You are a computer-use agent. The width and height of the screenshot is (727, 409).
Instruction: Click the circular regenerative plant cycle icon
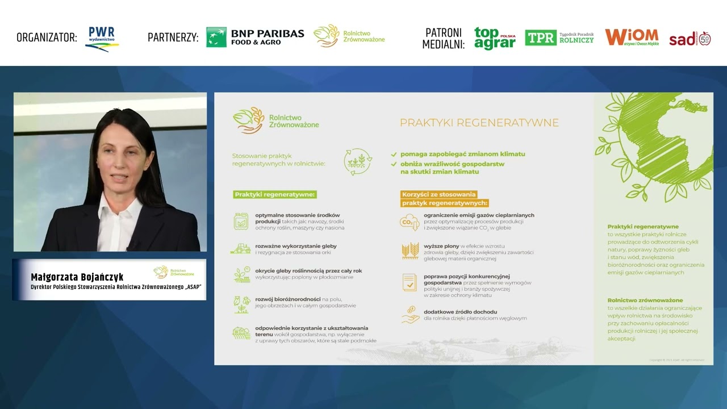(x=358, y=162)
